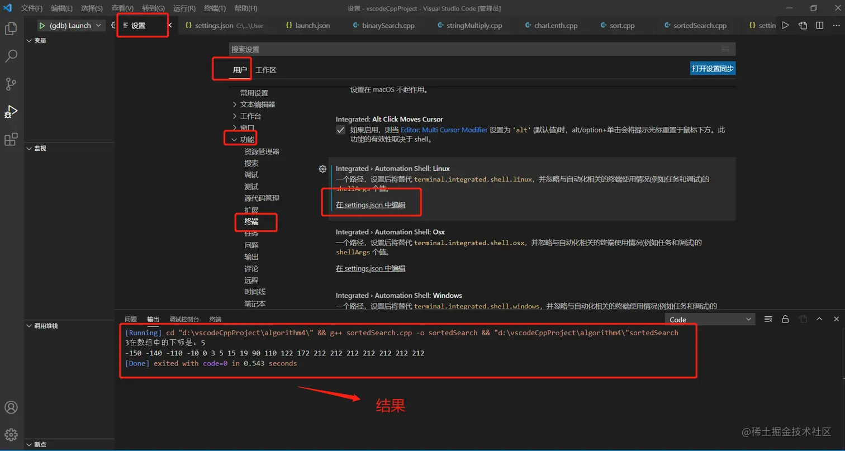Click the VS Code logo icon
Image resolution: width=845 pixels, height=451 pixels.
(x=7, y=8)
